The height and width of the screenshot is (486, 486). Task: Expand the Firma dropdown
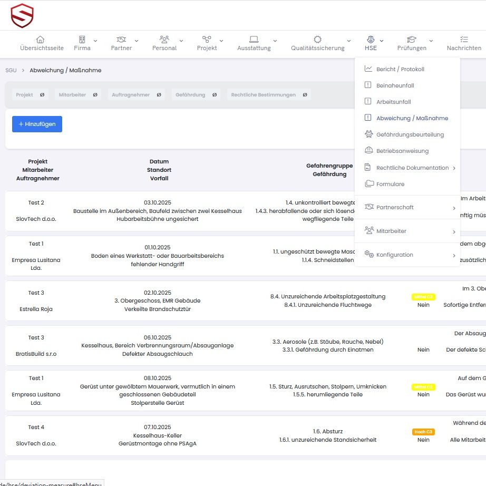pos(95,41)
